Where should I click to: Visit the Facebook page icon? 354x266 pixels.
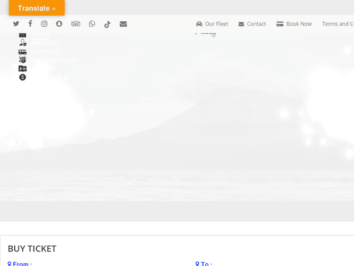point(30,24)
